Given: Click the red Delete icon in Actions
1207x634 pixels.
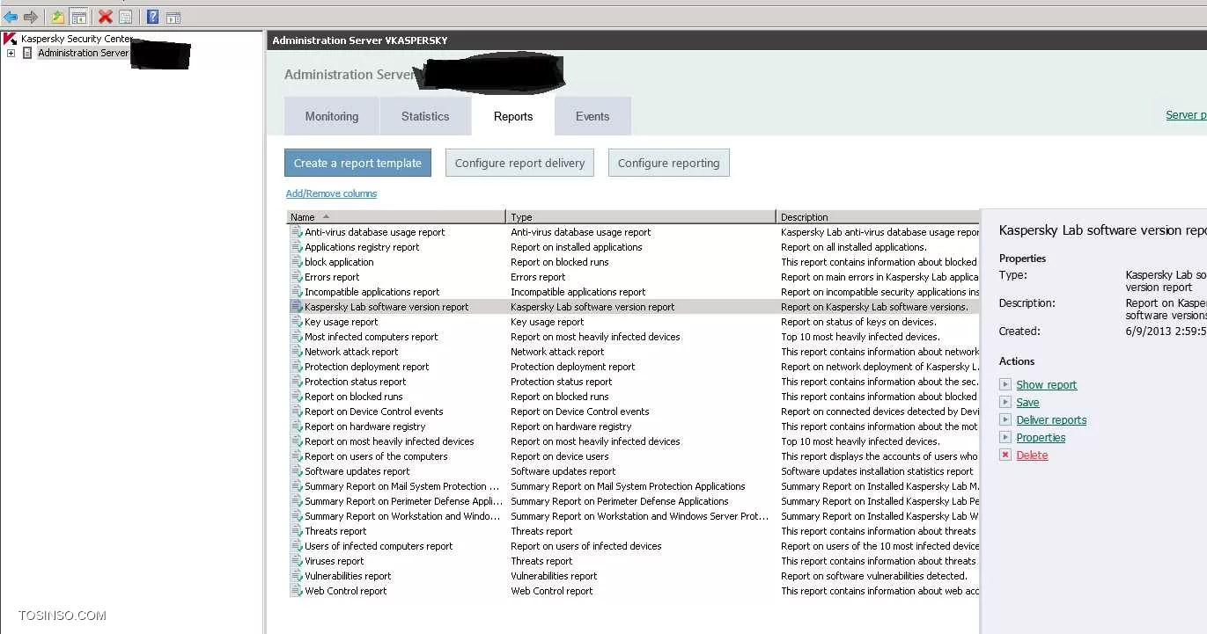Looking at the screenshot, I should pos(1005,455).
